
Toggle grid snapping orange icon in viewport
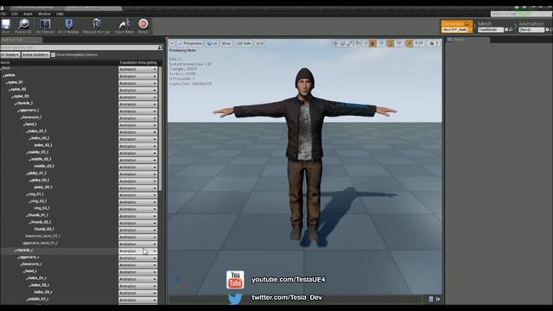tap(372, 43)
